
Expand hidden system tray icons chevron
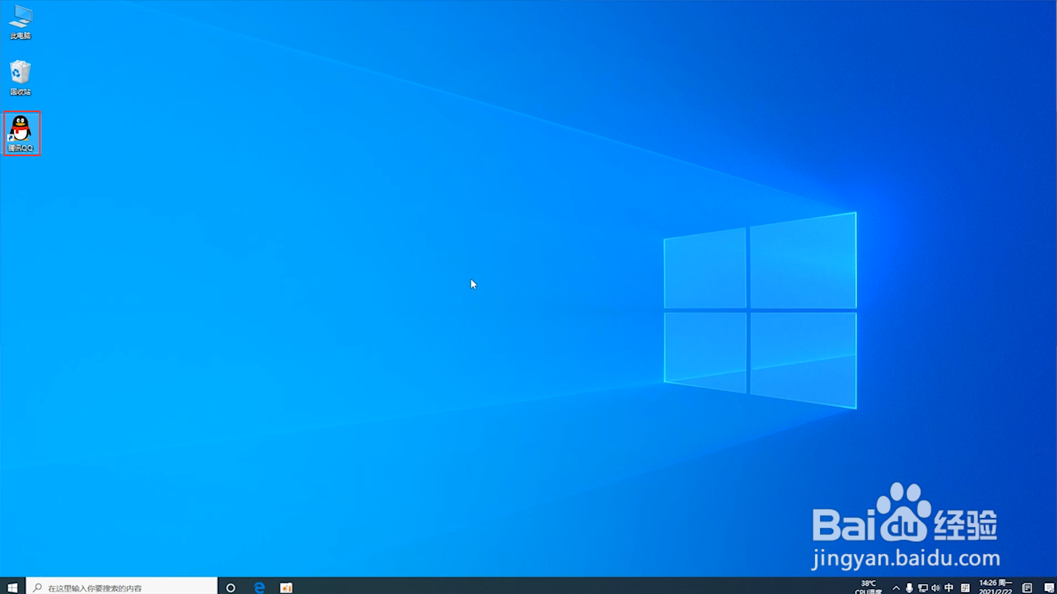pos(896,587)
